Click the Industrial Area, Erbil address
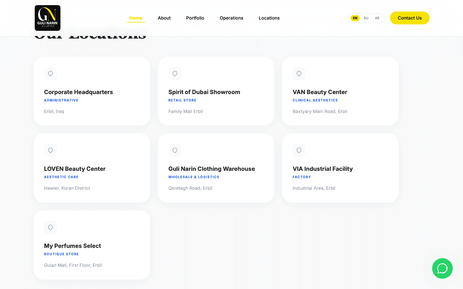The width and height of the screenshot is (463, 289). click(314, 188)
